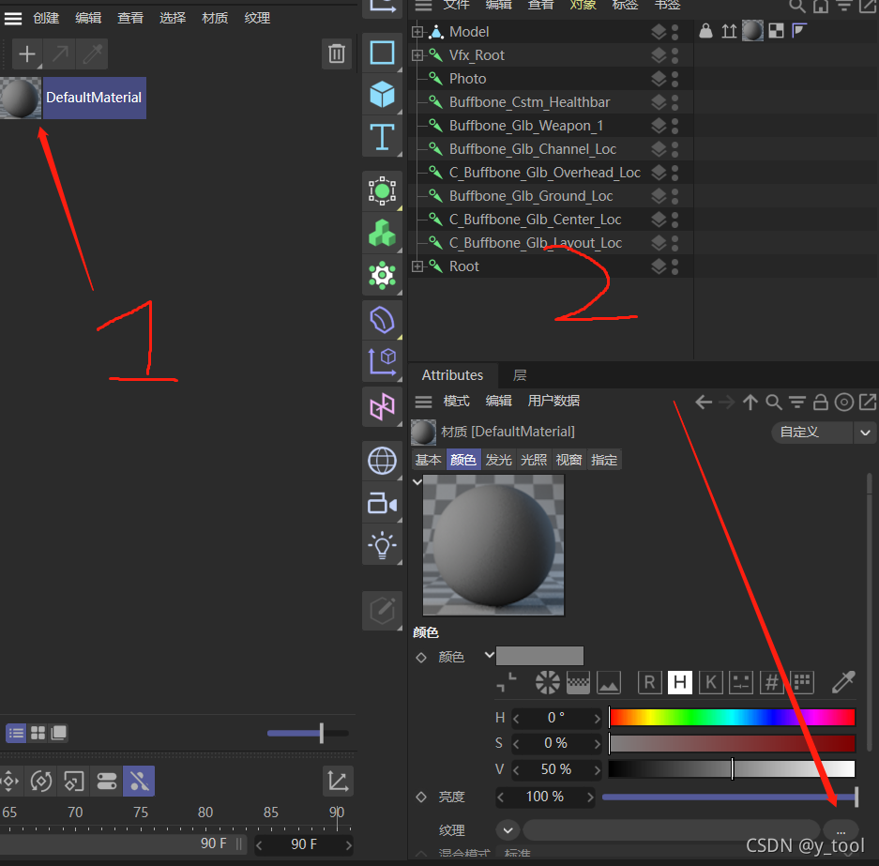Switch material manager to list view
This screenshot has width=879, height=866.
point(16,733)
